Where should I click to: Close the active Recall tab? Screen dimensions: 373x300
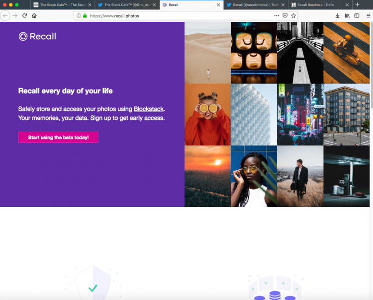pos(218,5)
